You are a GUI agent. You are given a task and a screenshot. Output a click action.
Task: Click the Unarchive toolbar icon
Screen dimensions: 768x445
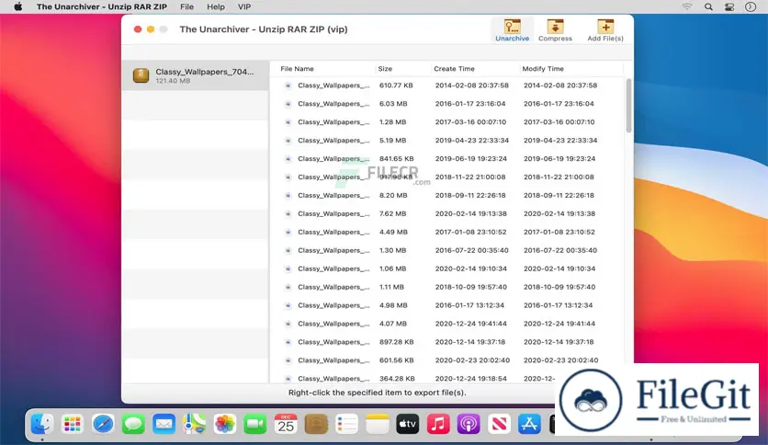(x=512, y=30)
